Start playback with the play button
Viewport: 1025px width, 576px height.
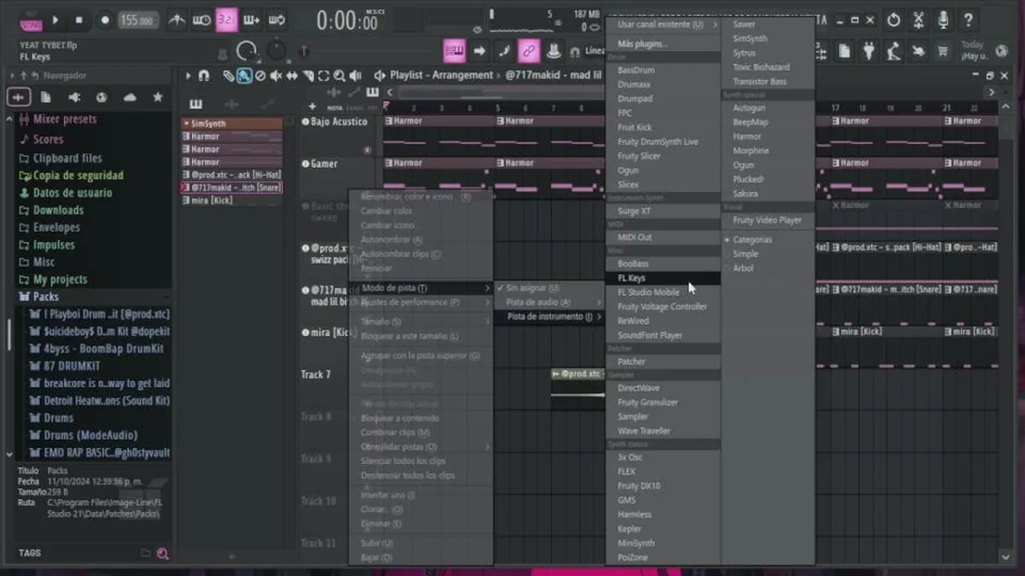pos(55,20)
